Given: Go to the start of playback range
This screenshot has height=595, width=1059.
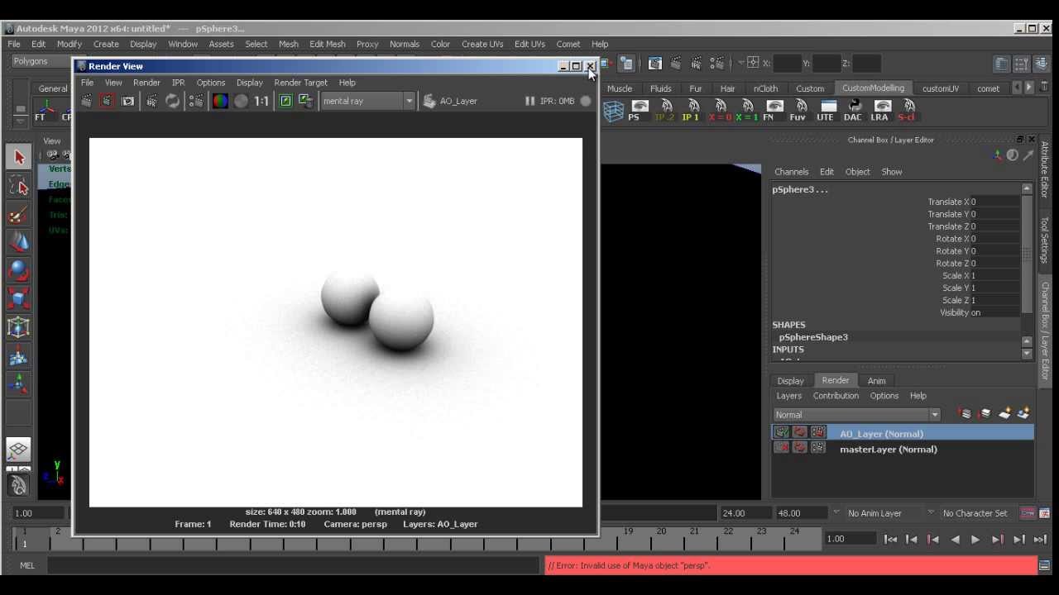Looking at the screenshot, I should pyautogui.click(x=890, y=540).
